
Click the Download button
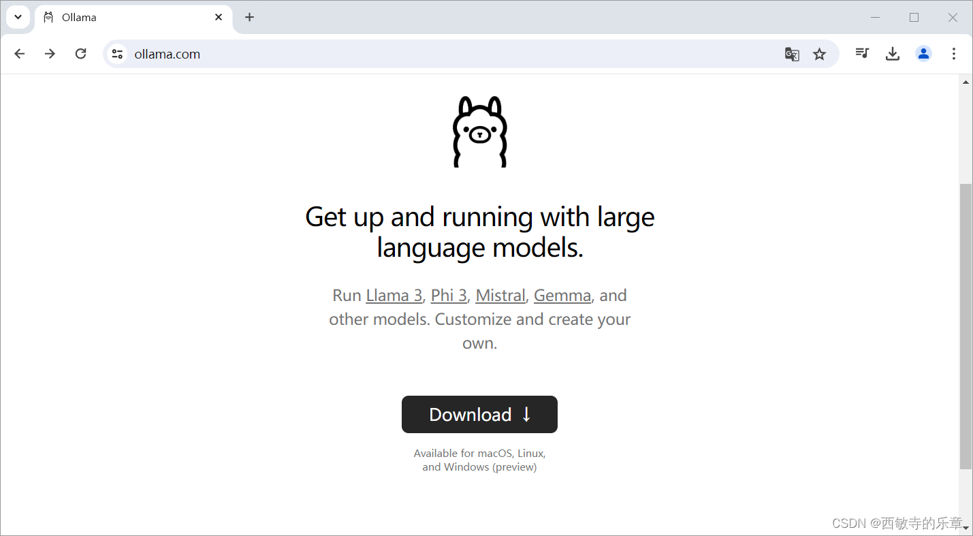click(x=479, y=414)
